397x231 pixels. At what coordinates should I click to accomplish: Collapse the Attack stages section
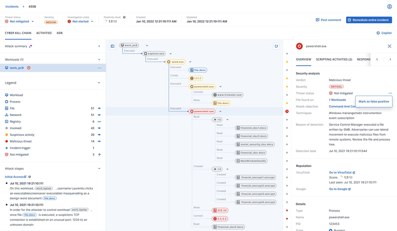coord(99,168)
